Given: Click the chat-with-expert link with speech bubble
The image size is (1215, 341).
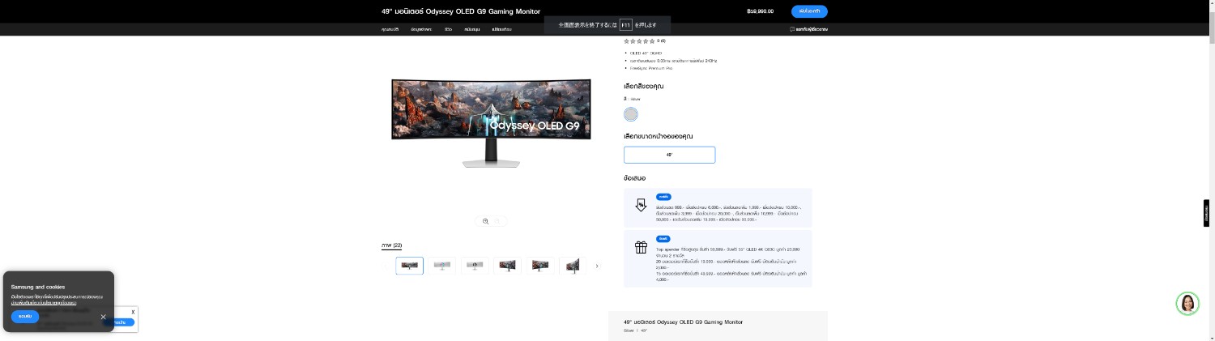Looking at the screenshot, I should click(x=808, y=29).
